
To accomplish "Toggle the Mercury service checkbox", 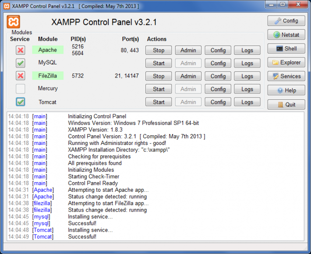I will click(x=21, y=88).
